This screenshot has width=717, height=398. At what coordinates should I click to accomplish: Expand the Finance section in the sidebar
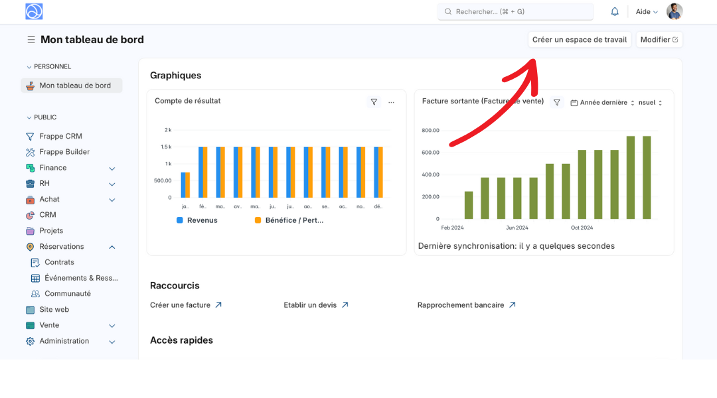pyautogui.click(x=112, y=168)
